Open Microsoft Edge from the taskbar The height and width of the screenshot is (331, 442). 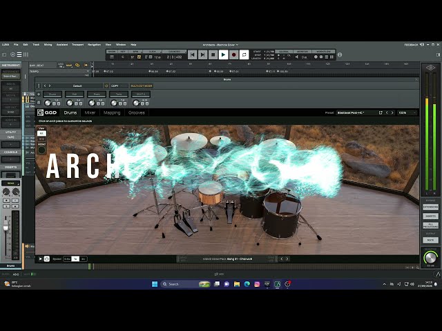pos(247,284)
